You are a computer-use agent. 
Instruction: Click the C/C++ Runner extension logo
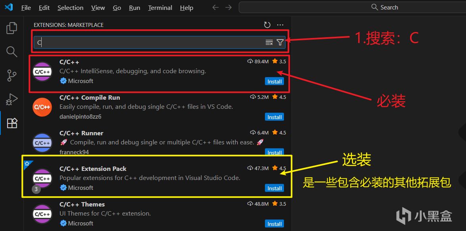[42, 143]
